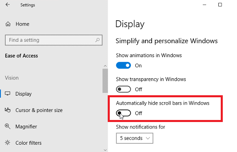Open Color filters settings

(x=28, y=143)
